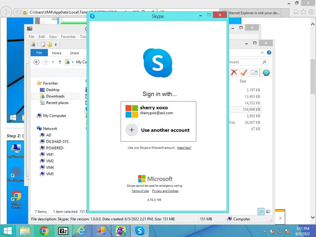The width and height of the screenshot is (316, 237).
Task: Open Quick Access Toolbar customize dropdown
Action: click(x=56, y=44)
